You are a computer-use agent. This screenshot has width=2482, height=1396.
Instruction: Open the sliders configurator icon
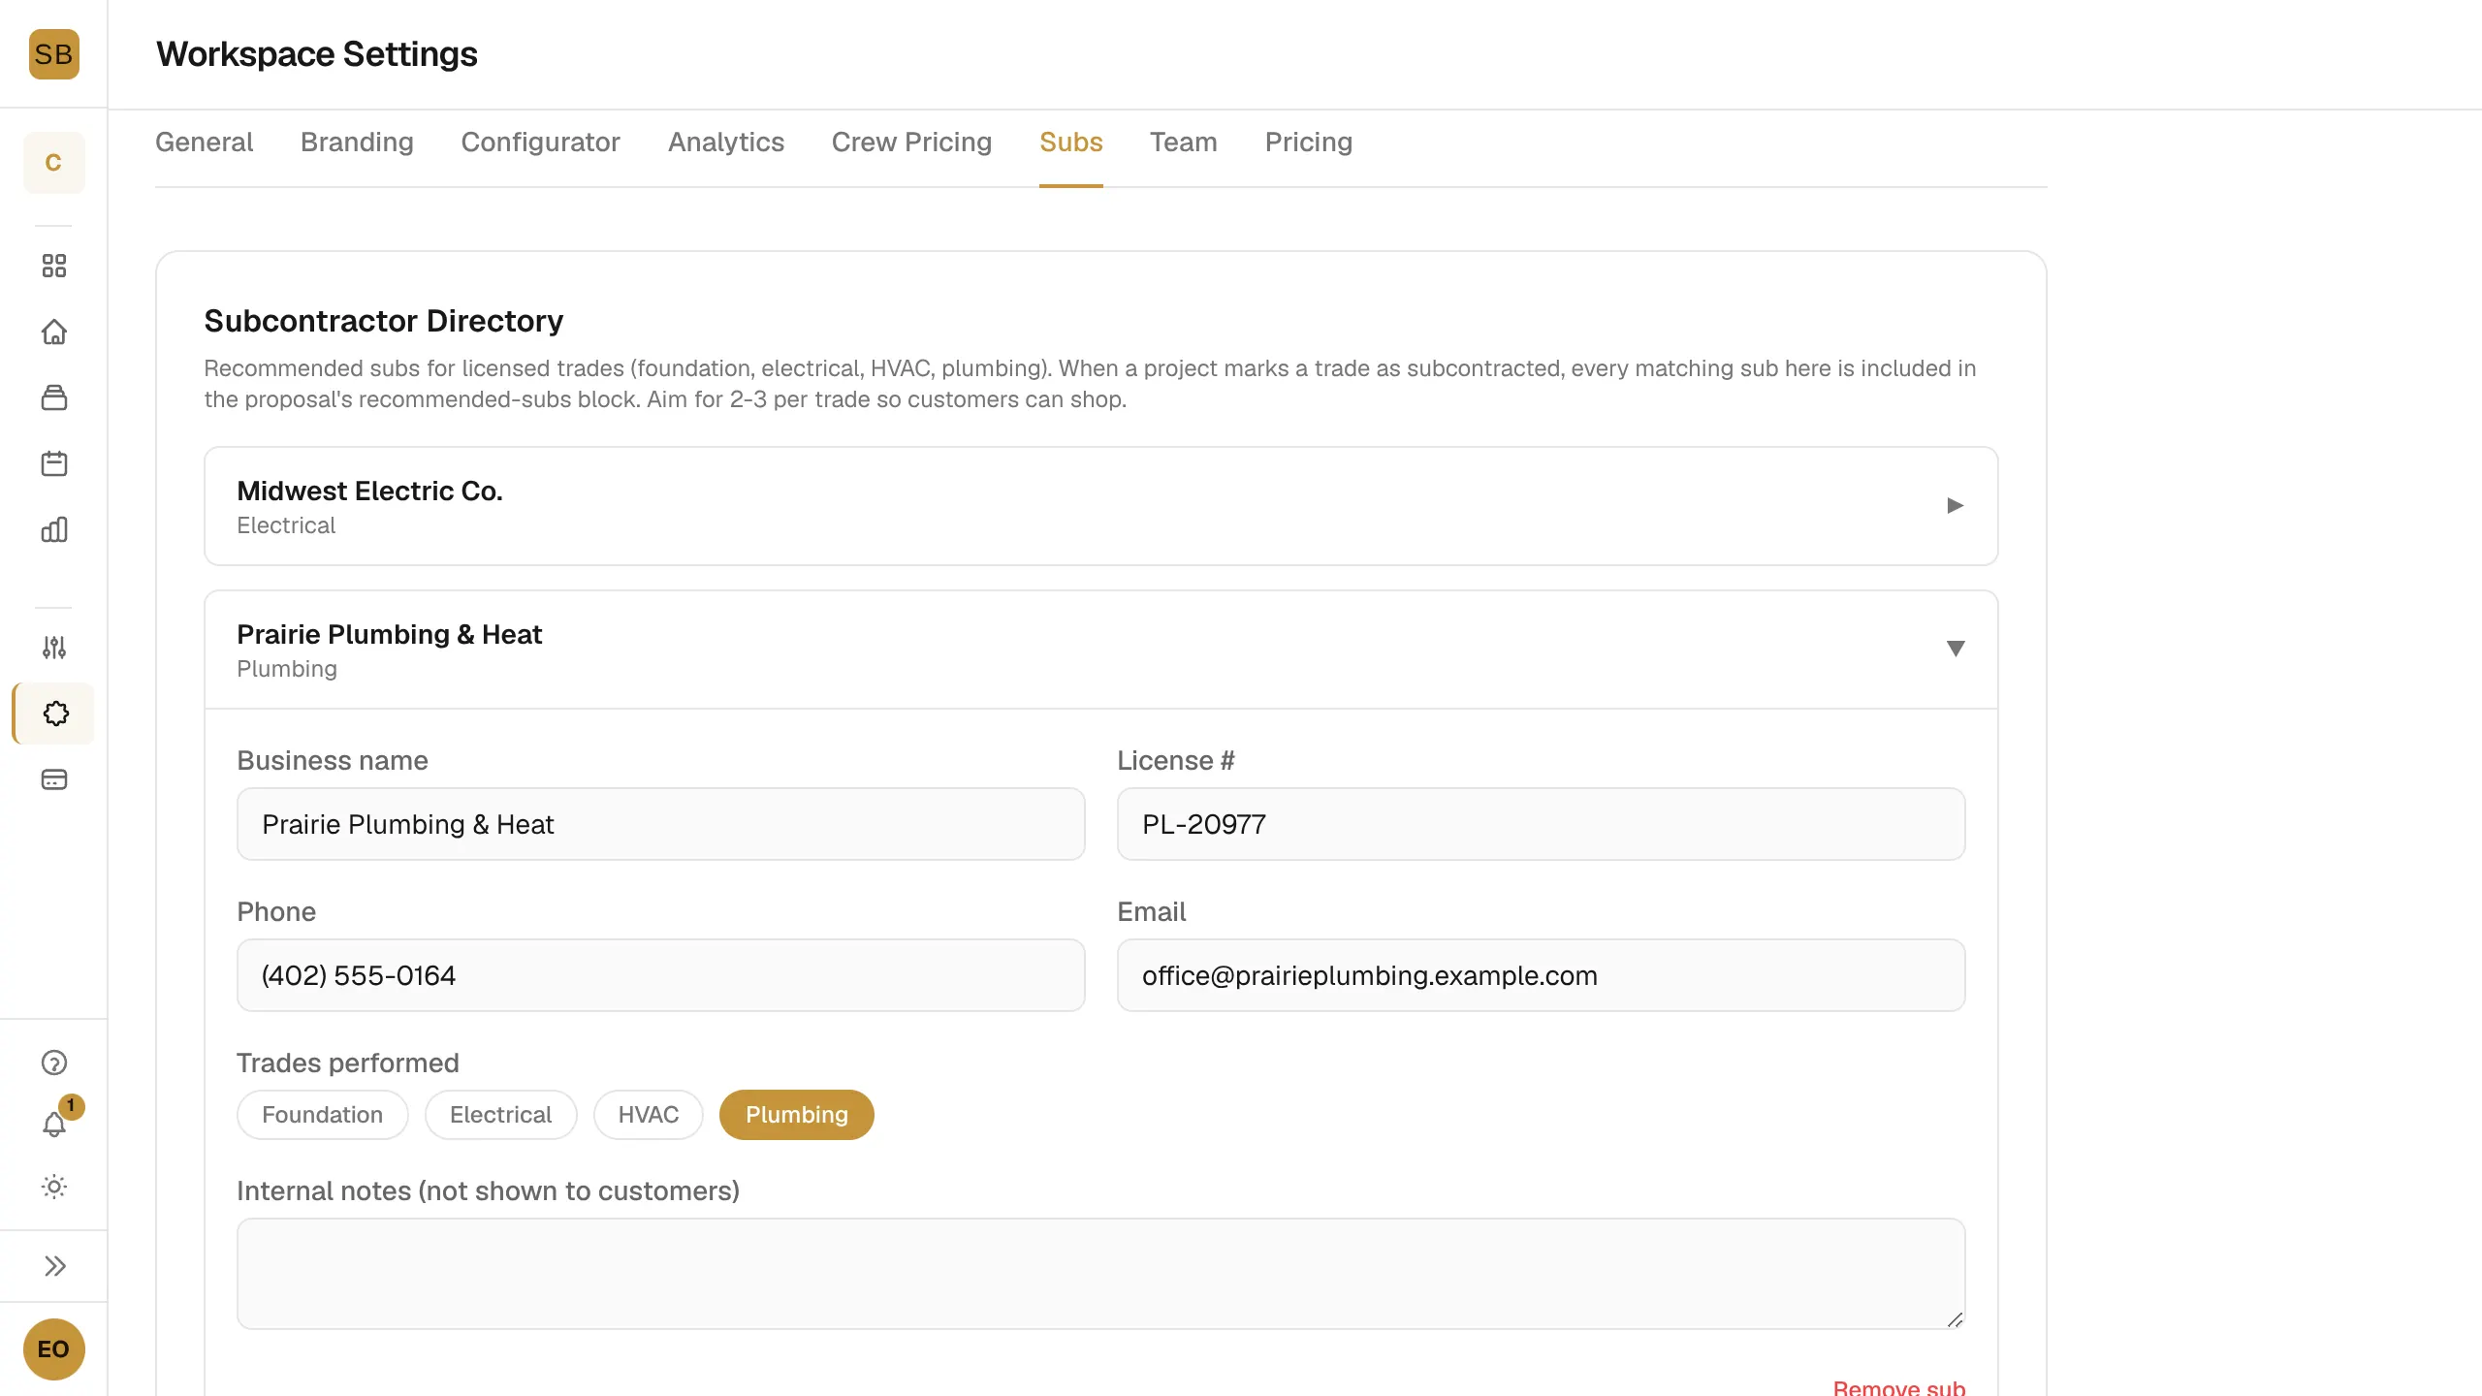(x=54, y=648)
